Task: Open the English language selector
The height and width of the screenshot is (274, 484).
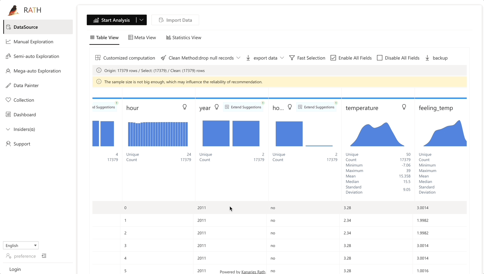Action: (21, 245)
